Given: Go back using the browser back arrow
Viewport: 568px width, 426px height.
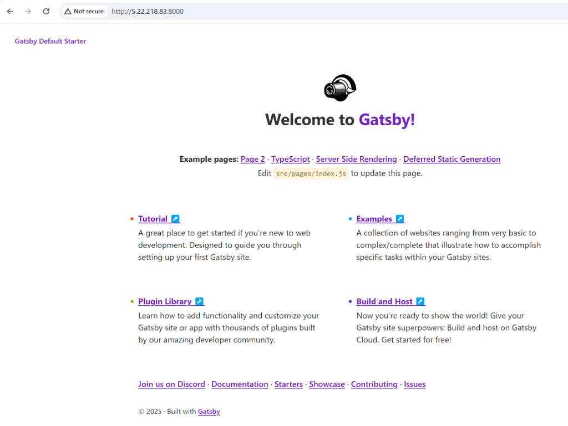Looking at the screenshot, I should click(x=10, y=11).
